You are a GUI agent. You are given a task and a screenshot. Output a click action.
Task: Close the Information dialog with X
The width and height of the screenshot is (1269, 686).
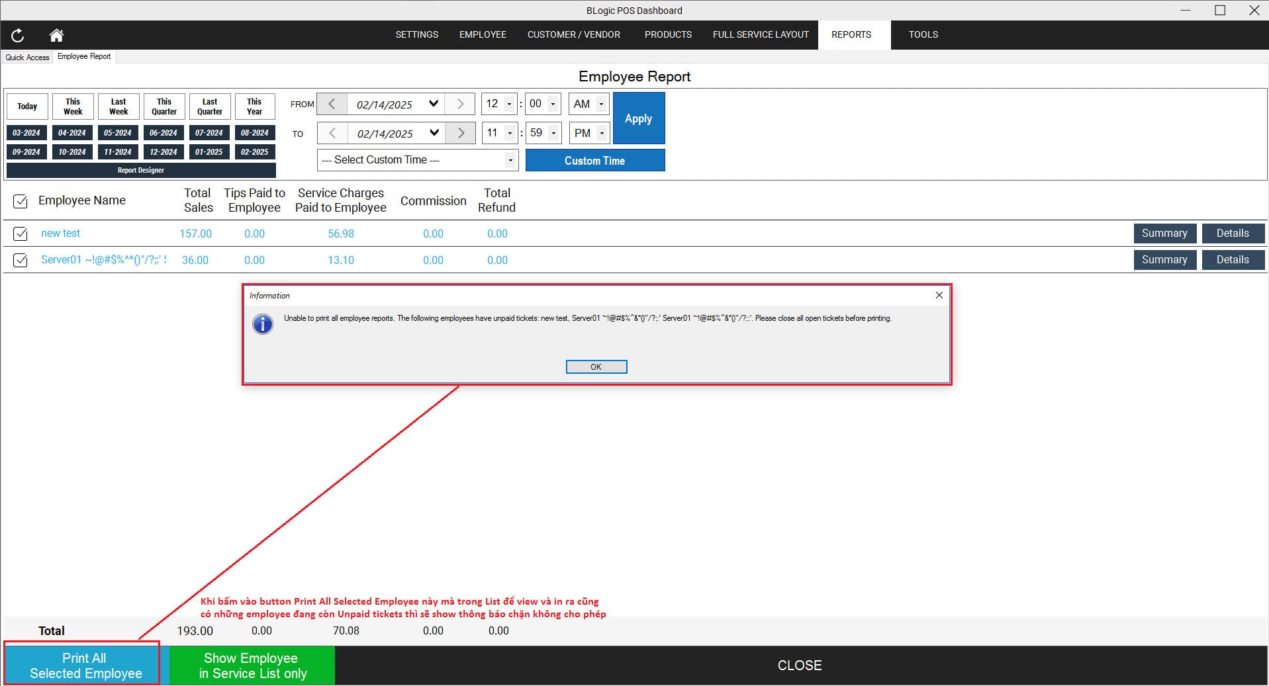[939, 295]
